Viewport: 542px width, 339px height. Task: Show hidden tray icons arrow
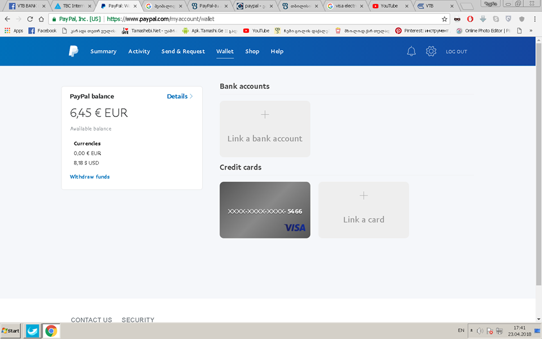(471, 331)
